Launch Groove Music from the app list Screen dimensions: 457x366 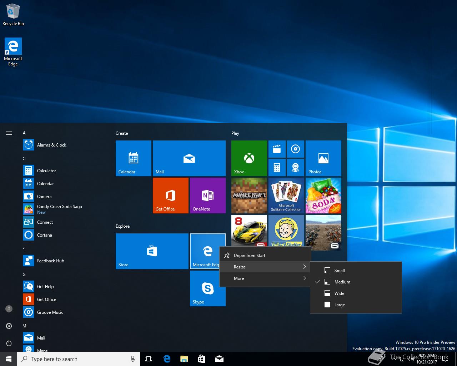tap(64, 312)
